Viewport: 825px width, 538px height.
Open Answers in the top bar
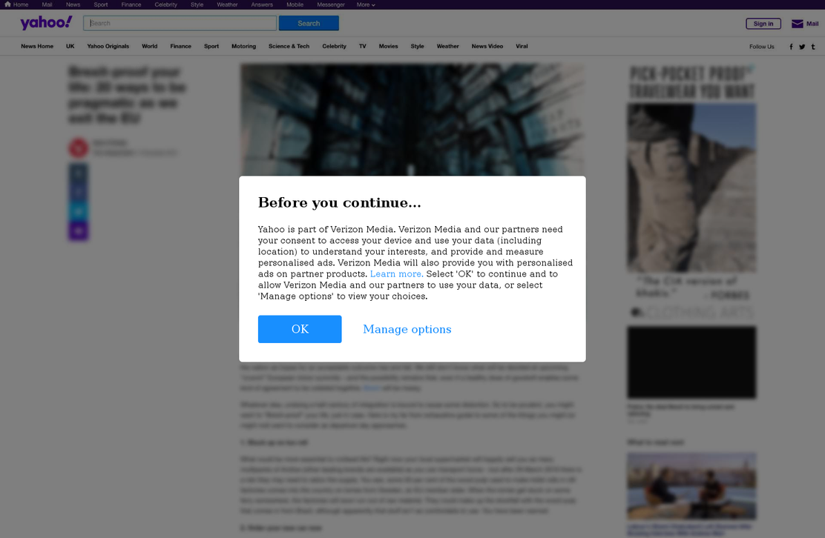pos(262,4)
